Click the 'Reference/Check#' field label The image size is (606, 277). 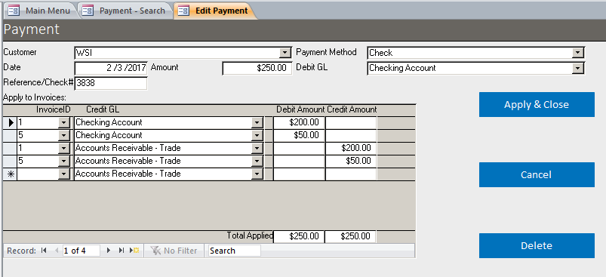pos(38,82)
